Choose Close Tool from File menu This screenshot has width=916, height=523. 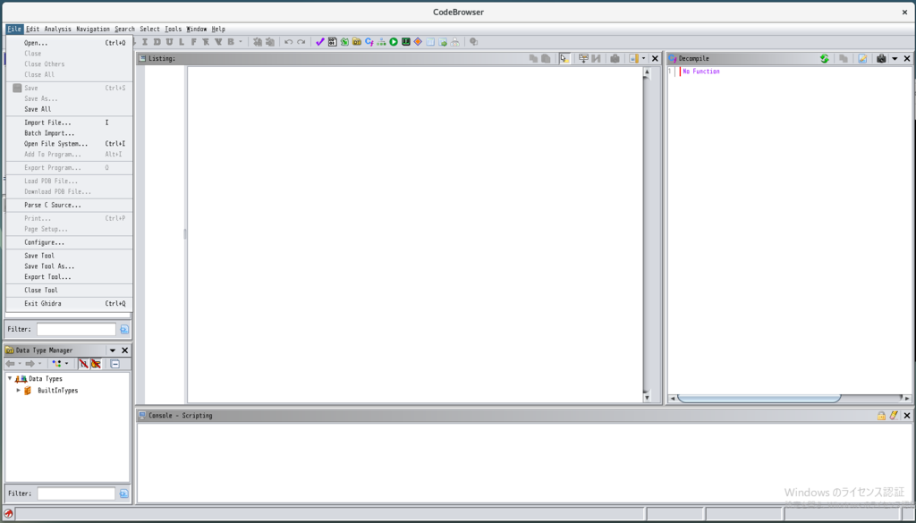click(x=70, y=290)
